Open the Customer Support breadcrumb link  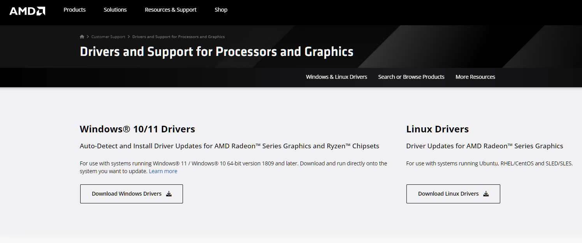[108, 37]
